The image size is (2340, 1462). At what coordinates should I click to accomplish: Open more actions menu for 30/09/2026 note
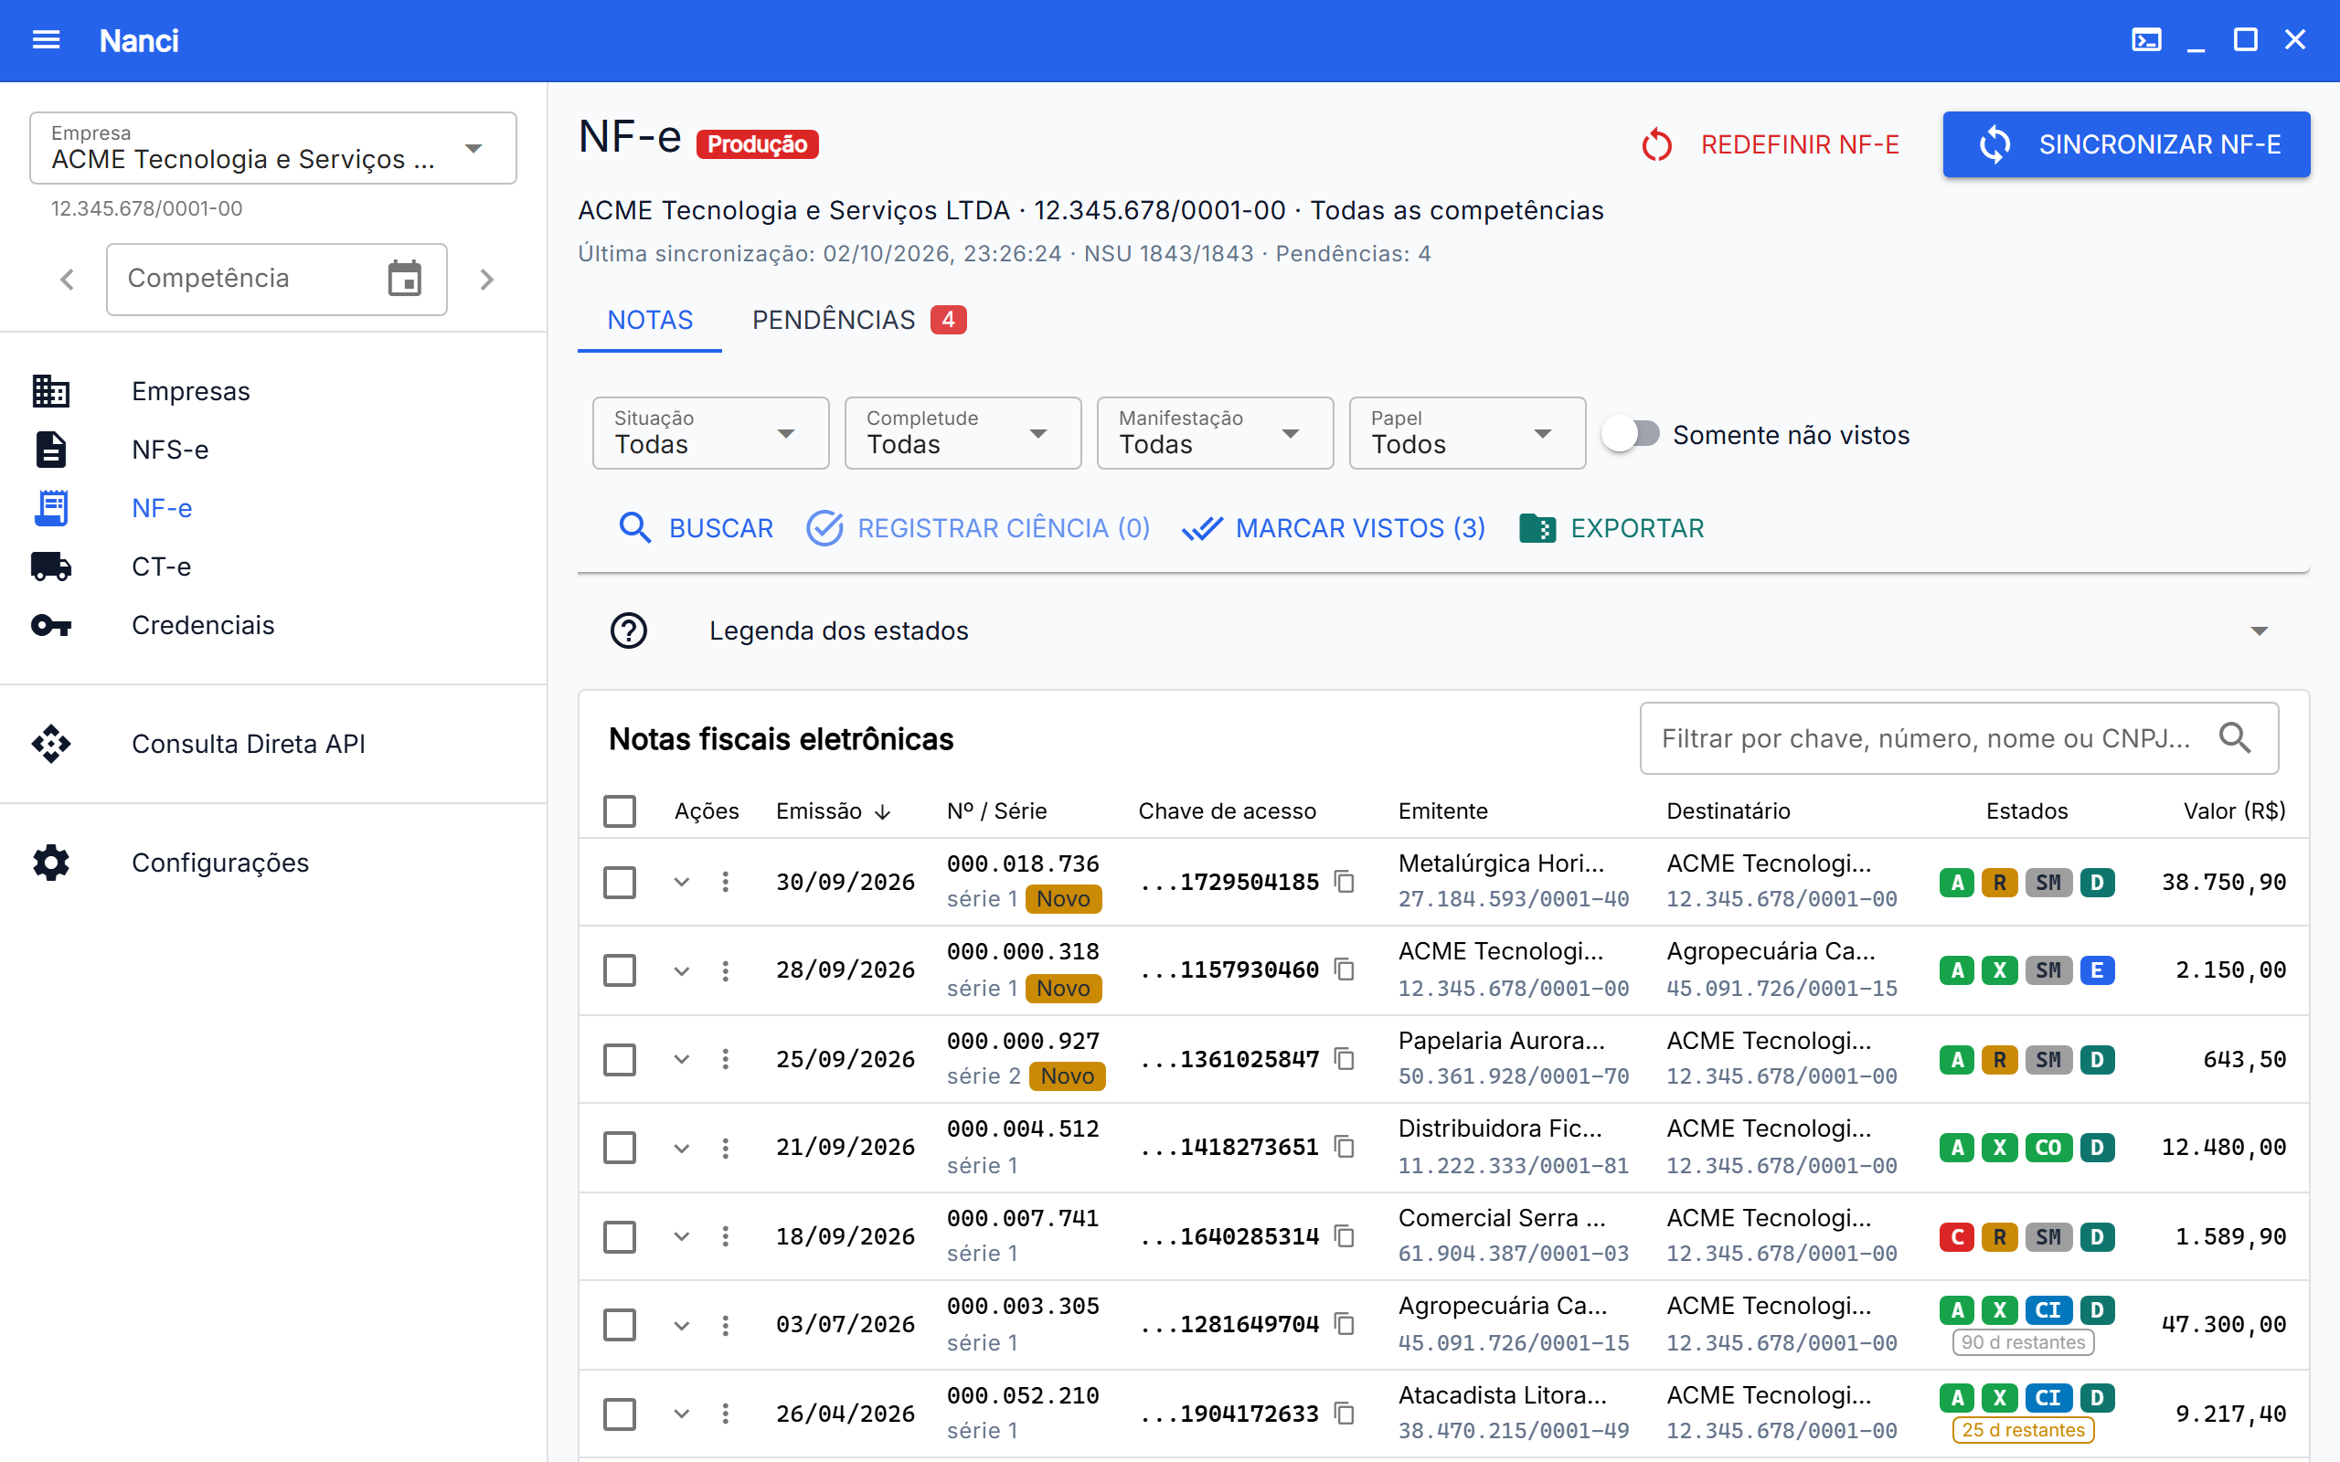coord(725,882)
